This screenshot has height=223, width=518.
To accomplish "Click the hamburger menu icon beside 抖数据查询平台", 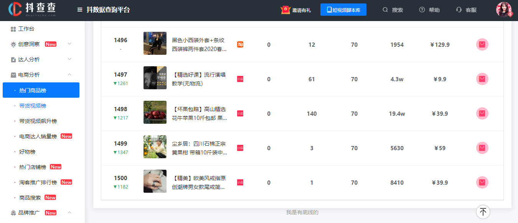I will (80, 10).
